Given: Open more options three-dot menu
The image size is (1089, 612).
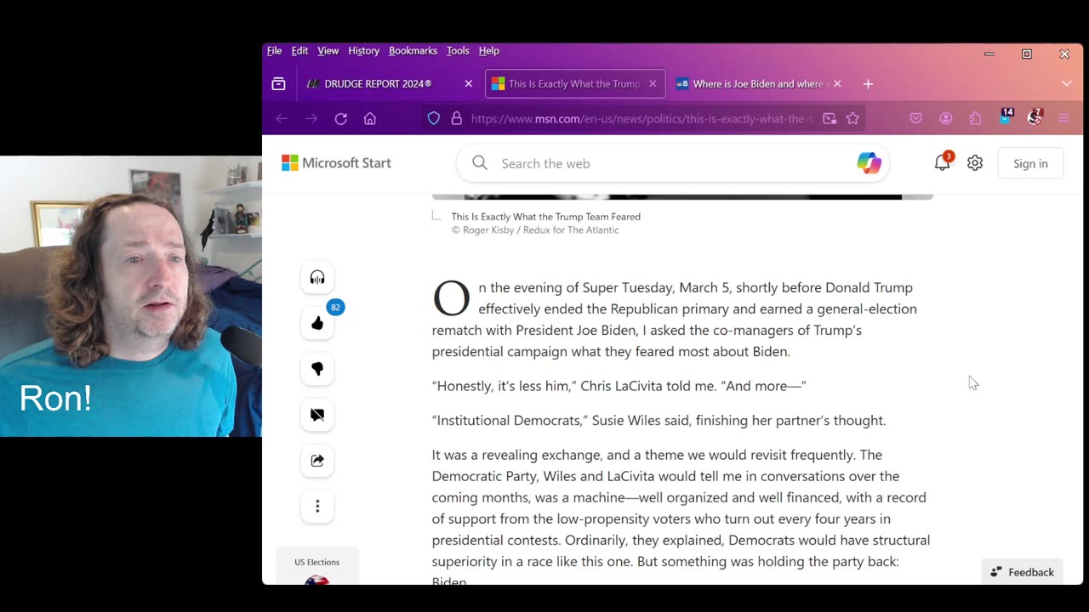Looking at the screenshot, I should (317, 507).
